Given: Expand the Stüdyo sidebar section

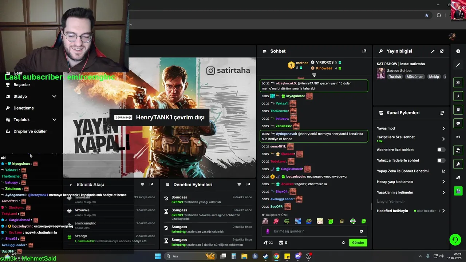Looking at the screenshot, I should point(54,96).
